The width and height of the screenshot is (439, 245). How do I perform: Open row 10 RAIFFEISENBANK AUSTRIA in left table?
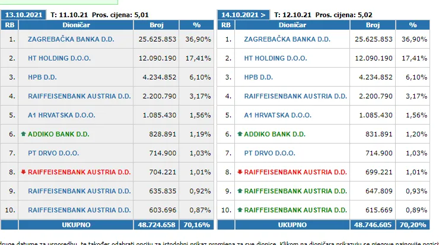(x=79, y=210)
